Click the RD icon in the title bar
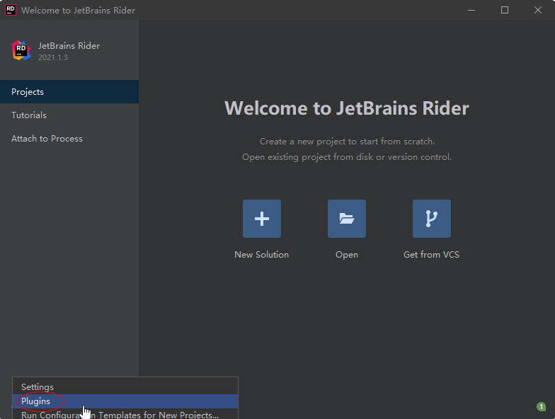This screenshot has width=555, height=419. [10, 10]
